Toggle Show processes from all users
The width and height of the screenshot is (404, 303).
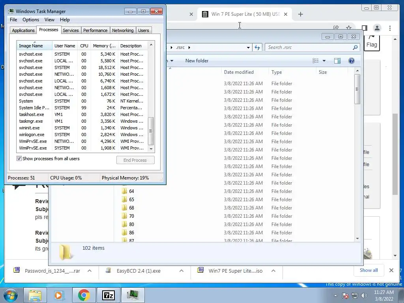coord(19,159)
